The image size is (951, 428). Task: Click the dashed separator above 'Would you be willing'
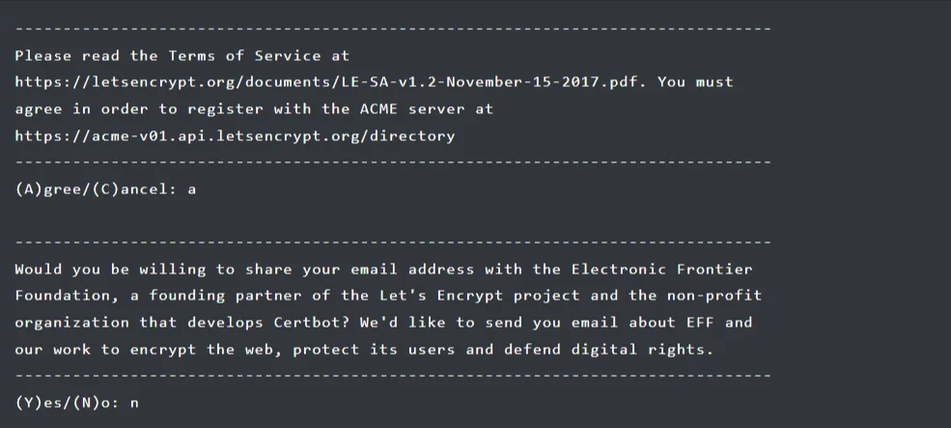[x=393, y=243]
